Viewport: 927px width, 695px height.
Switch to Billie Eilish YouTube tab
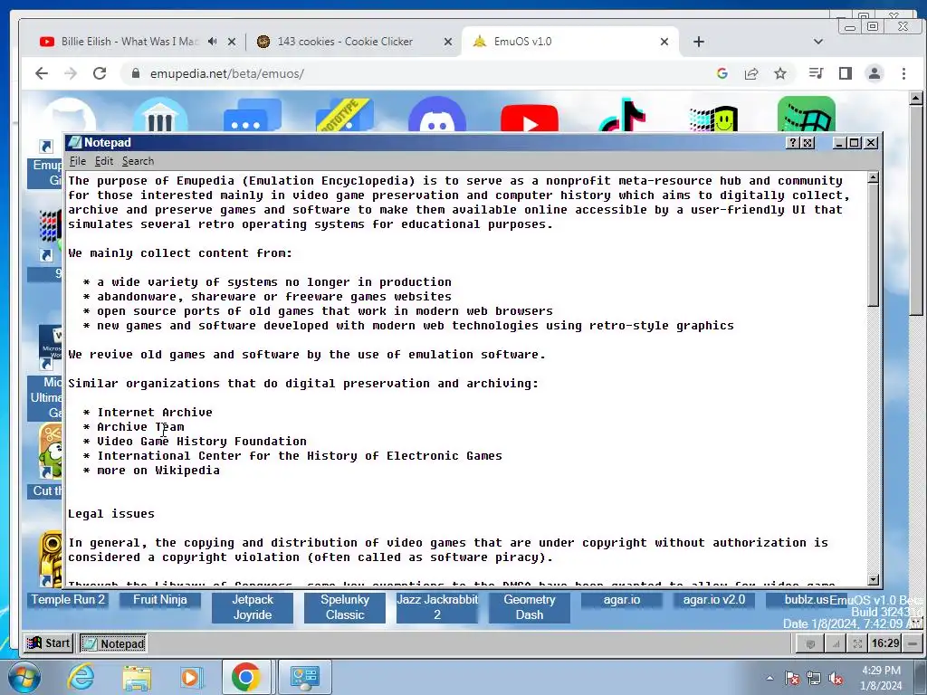[x=130, y=42]
